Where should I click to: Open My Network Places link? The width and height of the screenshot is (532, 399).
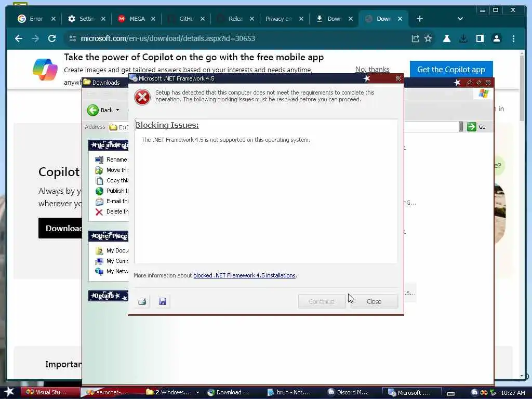click(x=112, y=271)
